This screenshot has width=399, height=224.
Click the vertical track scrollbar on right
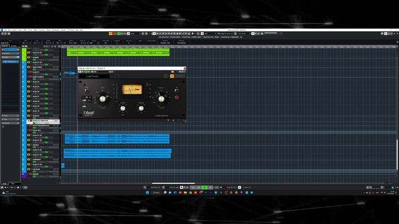pos(397,155)
